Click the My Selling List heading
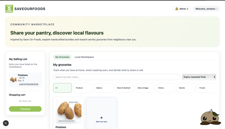The height and width of the screenshot is (129, 225). (18, 59)
